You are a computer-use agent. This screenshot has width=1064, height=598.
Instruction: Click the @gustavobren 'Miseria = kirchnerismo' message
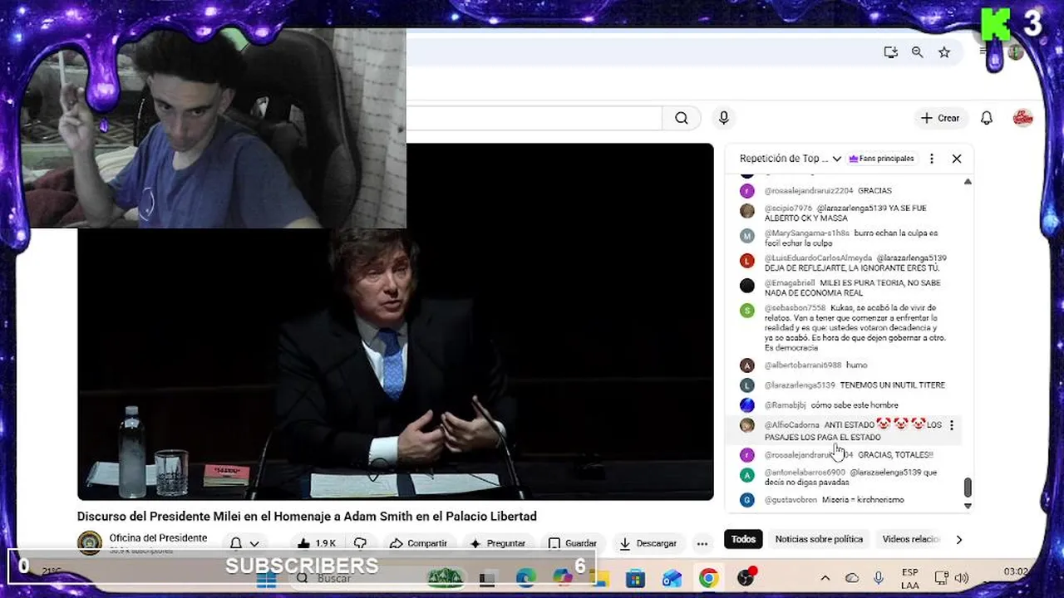863,500
